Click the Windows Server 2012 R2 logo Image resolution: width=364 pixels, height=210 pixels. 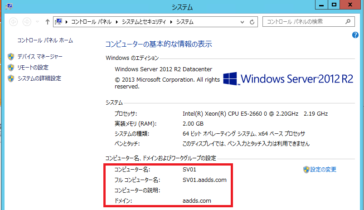tap(288, 79)
